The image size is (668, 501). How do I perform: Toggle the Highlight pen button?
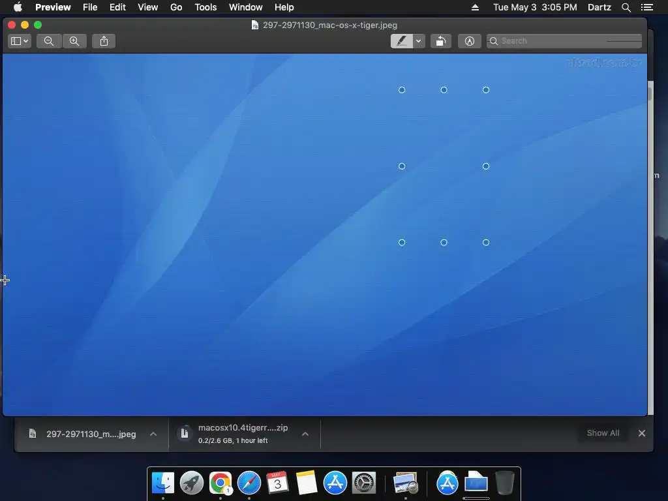[x=402, y=41]
